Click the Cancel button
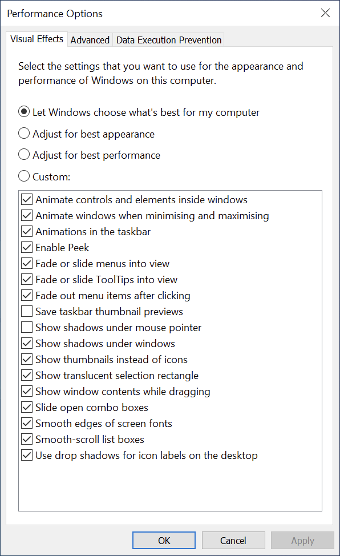340x556 pixels. [233, 540]
